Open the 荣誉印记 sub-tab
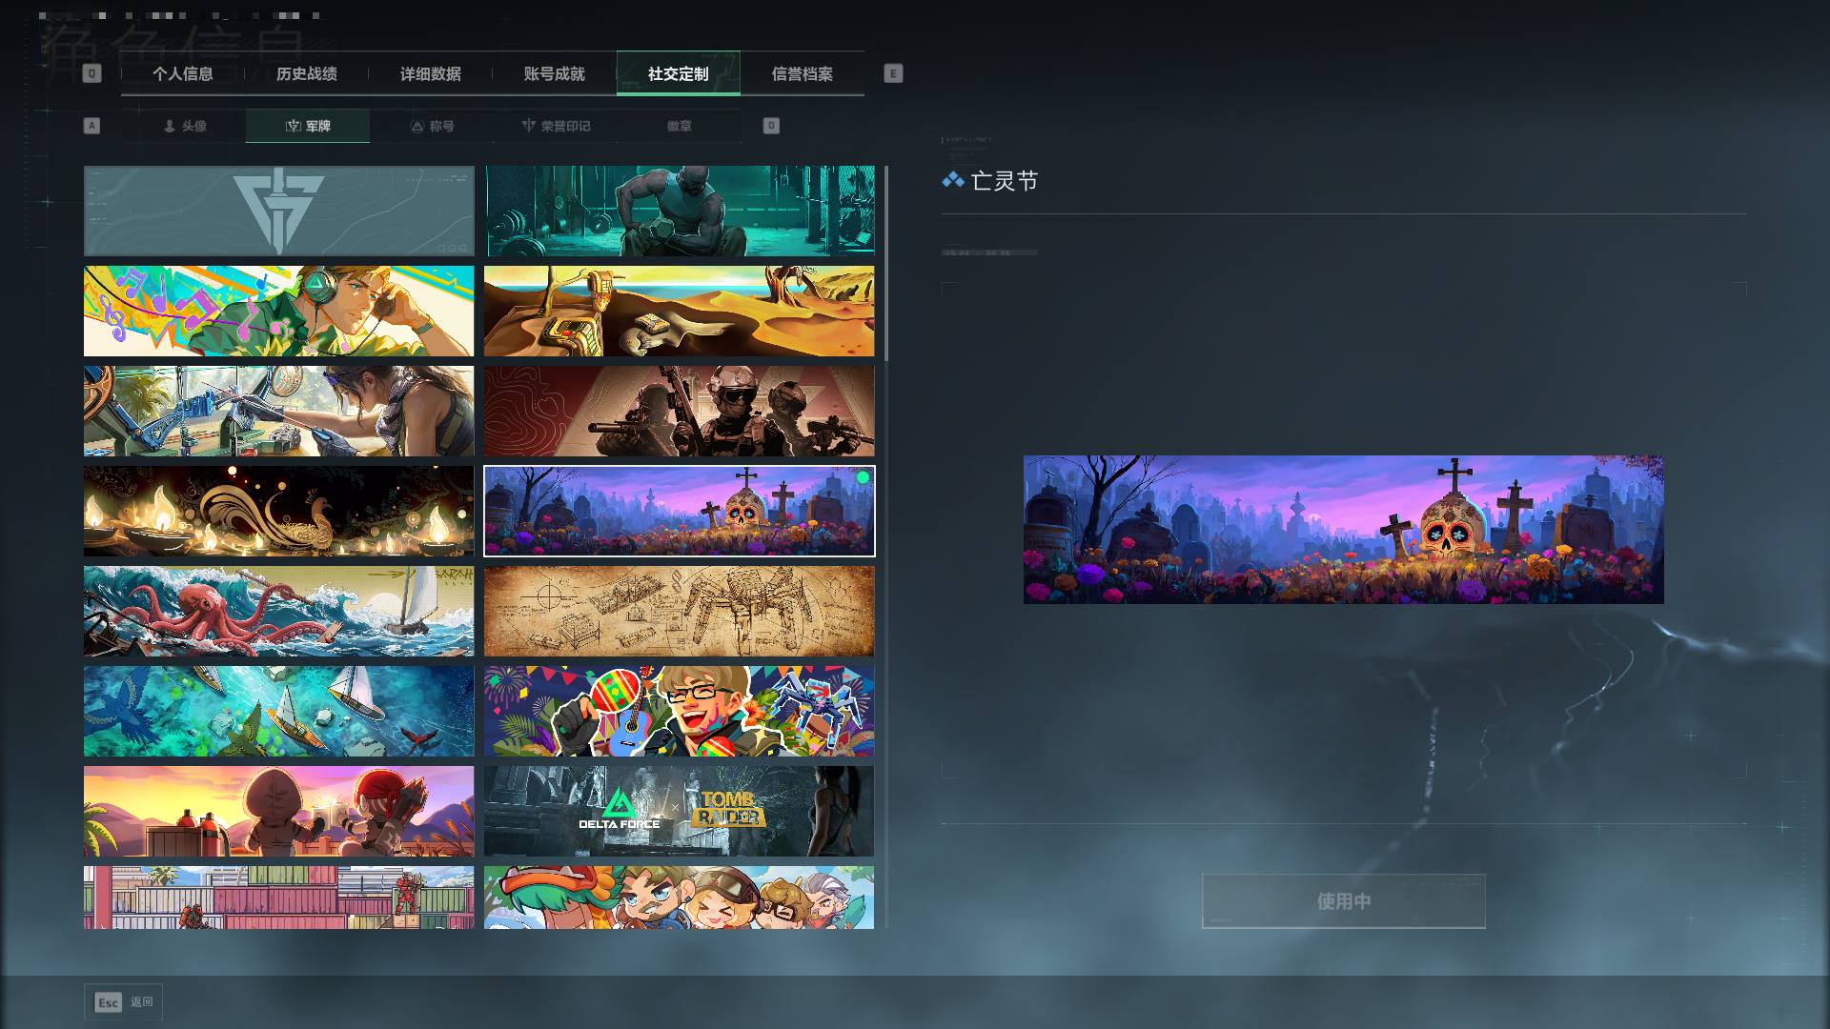Image resolution: width=1830 pixels, height=1029 pixels. [556, 126]
